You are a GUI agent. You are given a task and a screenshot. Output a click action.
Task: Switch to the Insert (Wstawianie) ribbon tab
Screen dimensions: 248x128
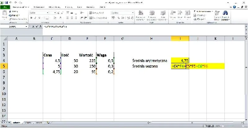coord(39,7)
